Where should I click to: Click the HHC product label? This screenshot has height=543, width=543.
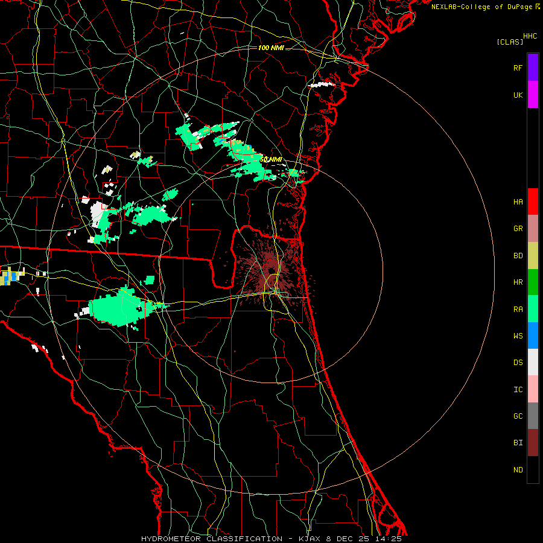coord(530,36)
